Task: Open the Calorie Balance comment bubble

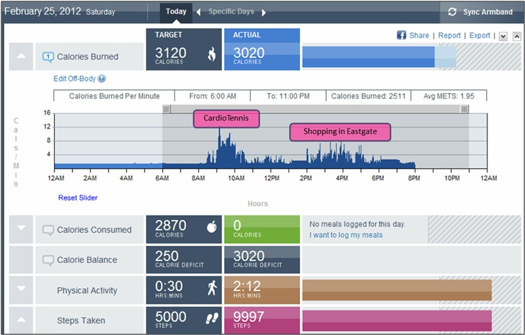Action: [x=48, y=260]
